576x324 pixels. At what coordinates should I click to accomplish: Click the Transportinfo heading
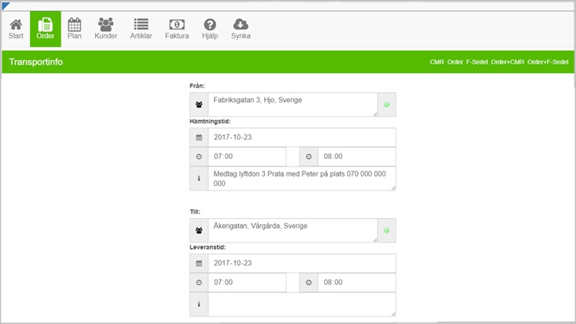pos(36,61)
